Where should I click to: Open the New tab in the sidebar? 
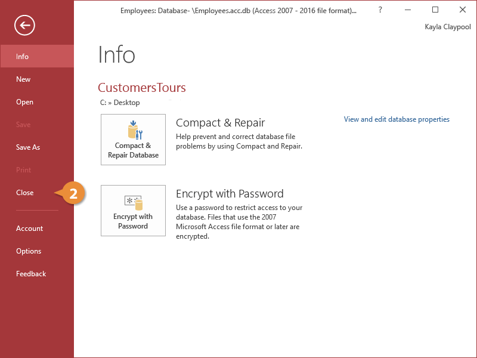(23, 79)
